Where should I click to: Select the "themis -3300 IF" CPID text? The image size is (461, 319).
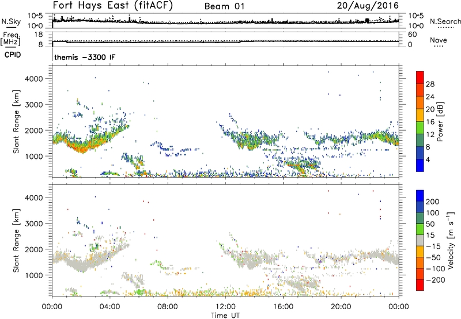pos(85,57)
